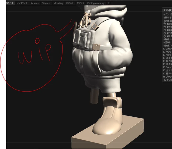Click the mouse icon beside 深度 jitter row
This screenshot has height=149, width=172.
[165, 30]
